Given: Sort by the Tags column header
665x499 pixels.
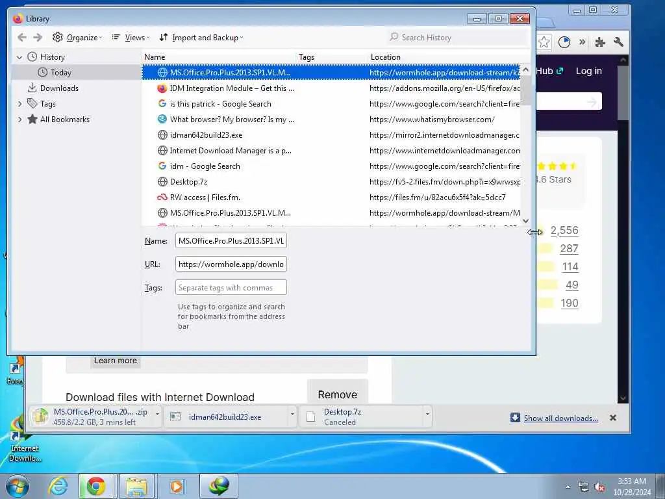Looking at the screenshot, I should tap(332, 57).
